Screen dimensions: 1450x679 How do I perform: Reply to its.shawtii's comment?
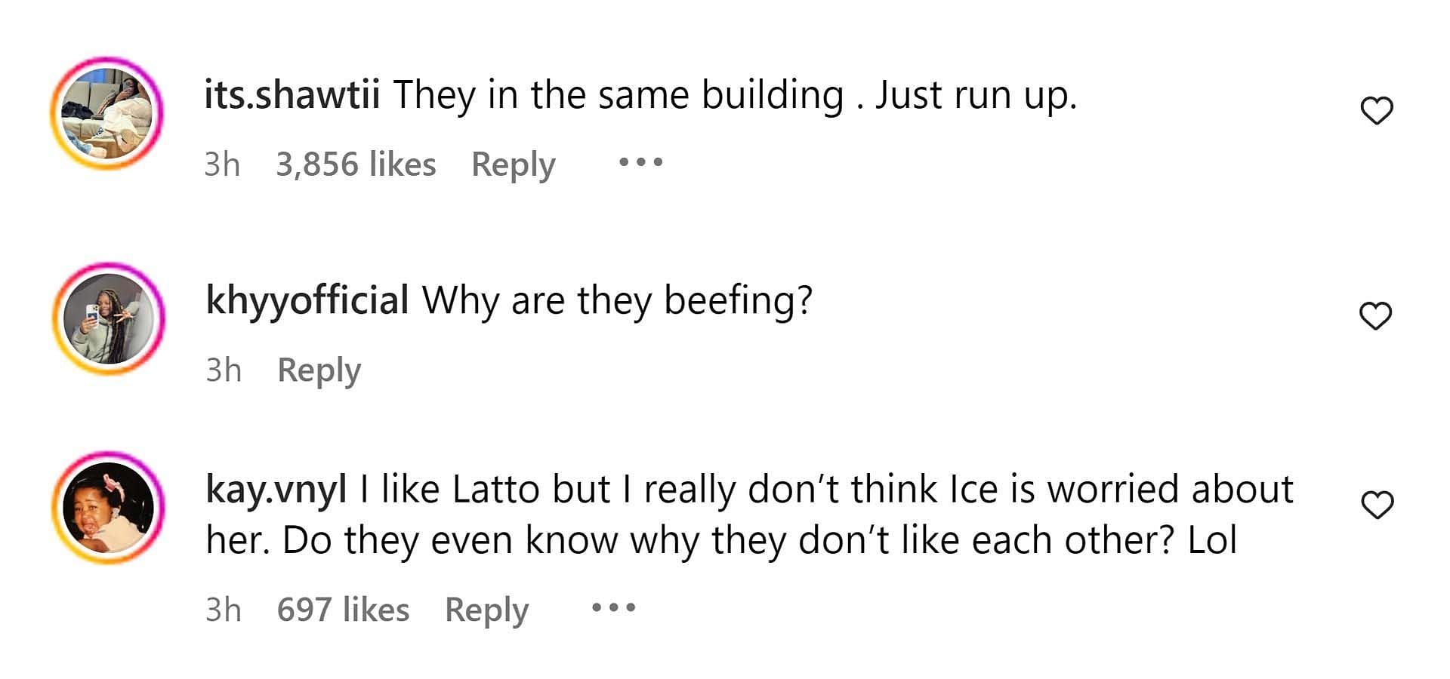tap(513, 164)
